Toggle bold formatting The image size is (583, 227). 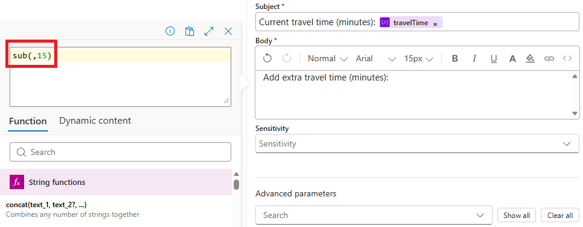pyautogui.click(x=454, y=59)
